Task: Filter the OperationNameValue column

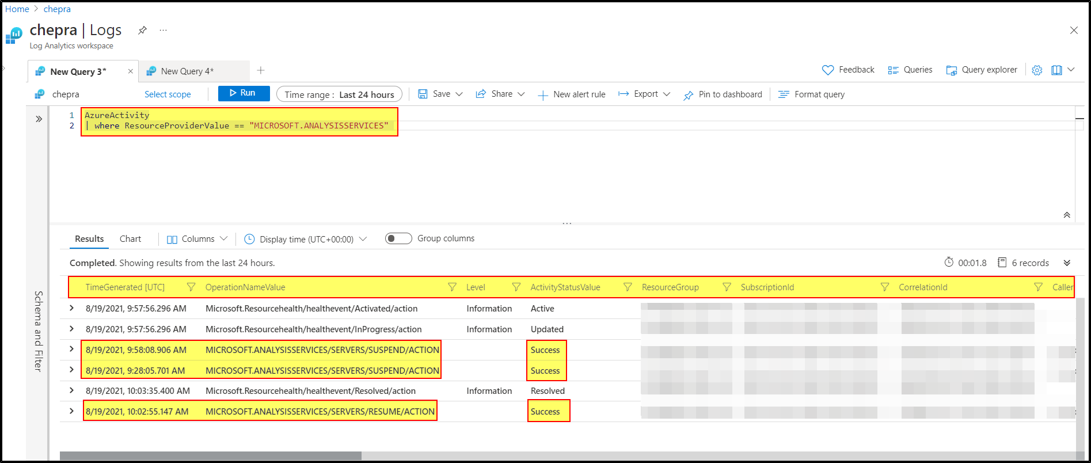Action: tap(452, 287)
